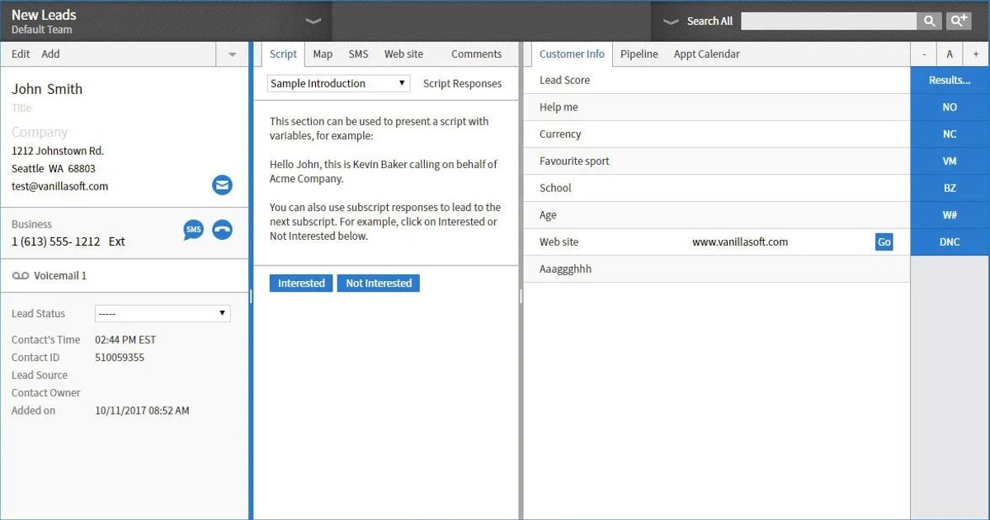Click into the Search All input field

[x=828, y=21]
